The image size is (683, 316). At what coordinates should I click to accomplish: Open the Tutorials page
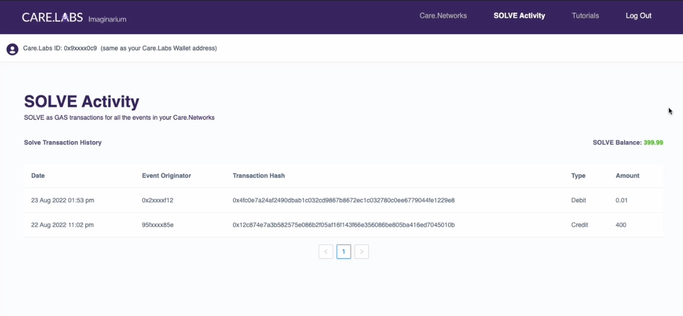click(585, 16)
